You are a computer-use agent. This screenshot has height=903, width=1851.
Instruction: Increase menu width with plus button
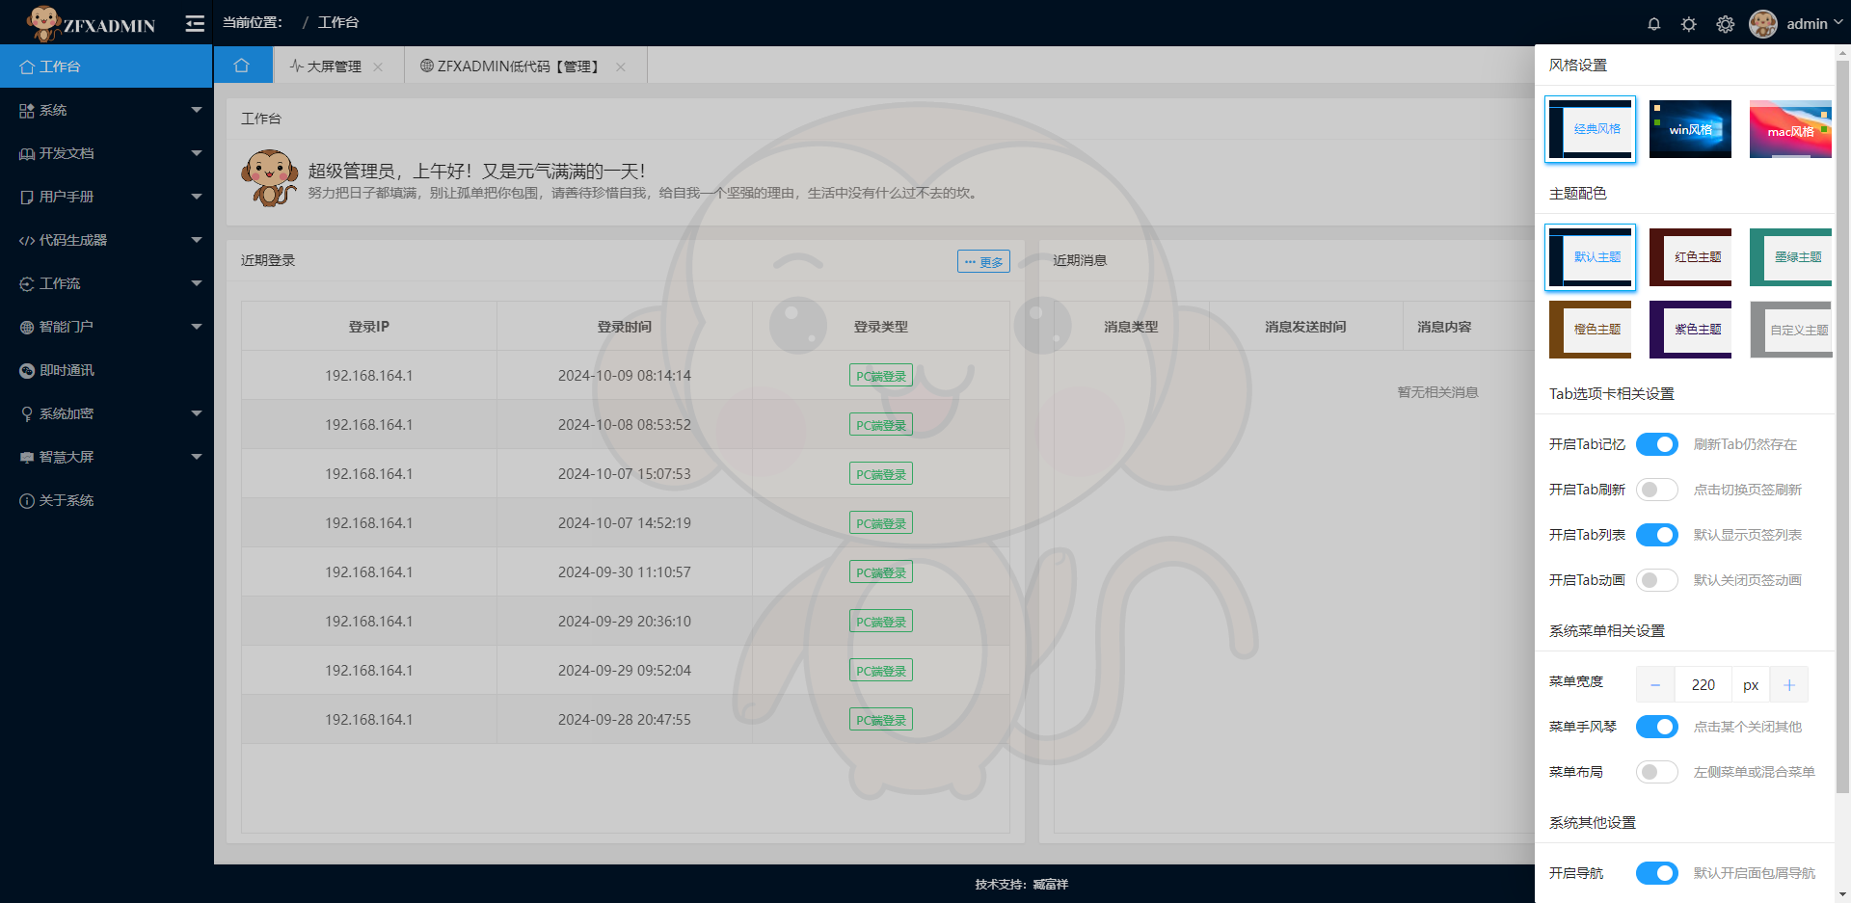click(1789, 685)
